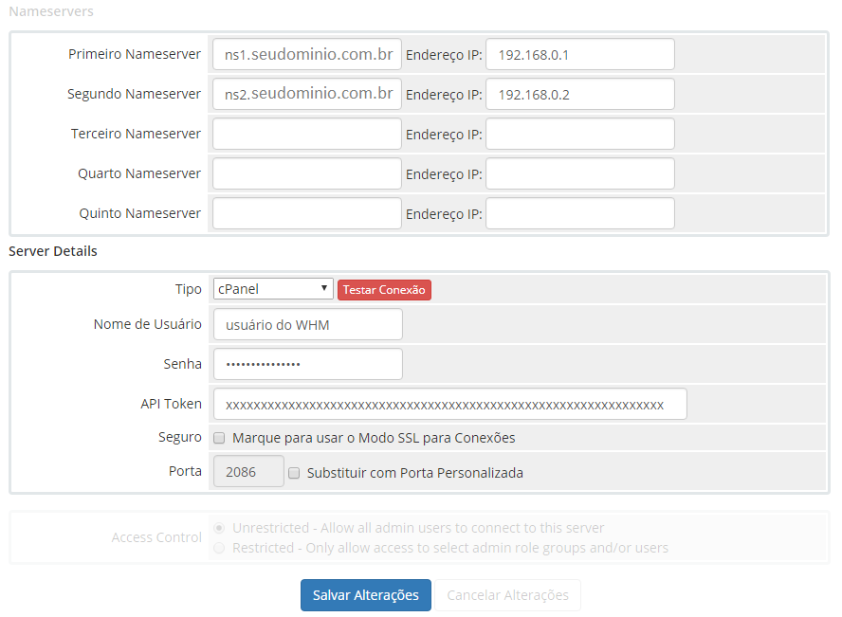This screenshot has width=842, height=617.
Task: Click the Nome de Usuário field
Action: [x=308, y=324]
